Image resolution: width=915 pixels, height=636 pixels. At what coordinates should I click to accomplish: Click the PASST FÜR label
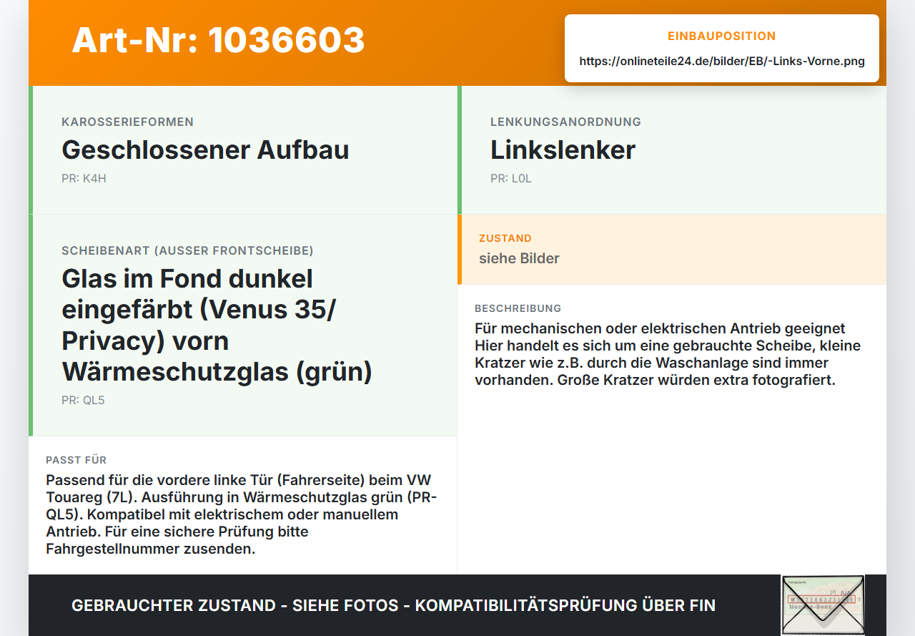(76, 460)
